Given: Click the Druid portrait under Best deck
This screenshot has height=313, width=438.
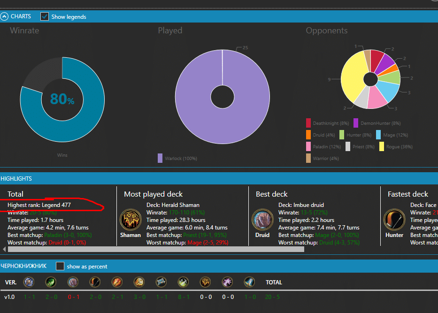Looking at the screenshot, I should 262,219.
